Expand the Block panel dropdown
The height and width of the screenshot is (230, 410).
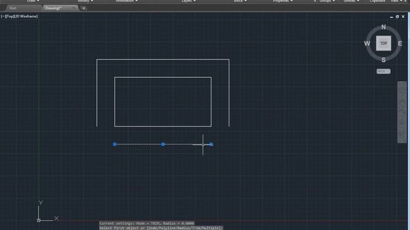tap(240, 1)
